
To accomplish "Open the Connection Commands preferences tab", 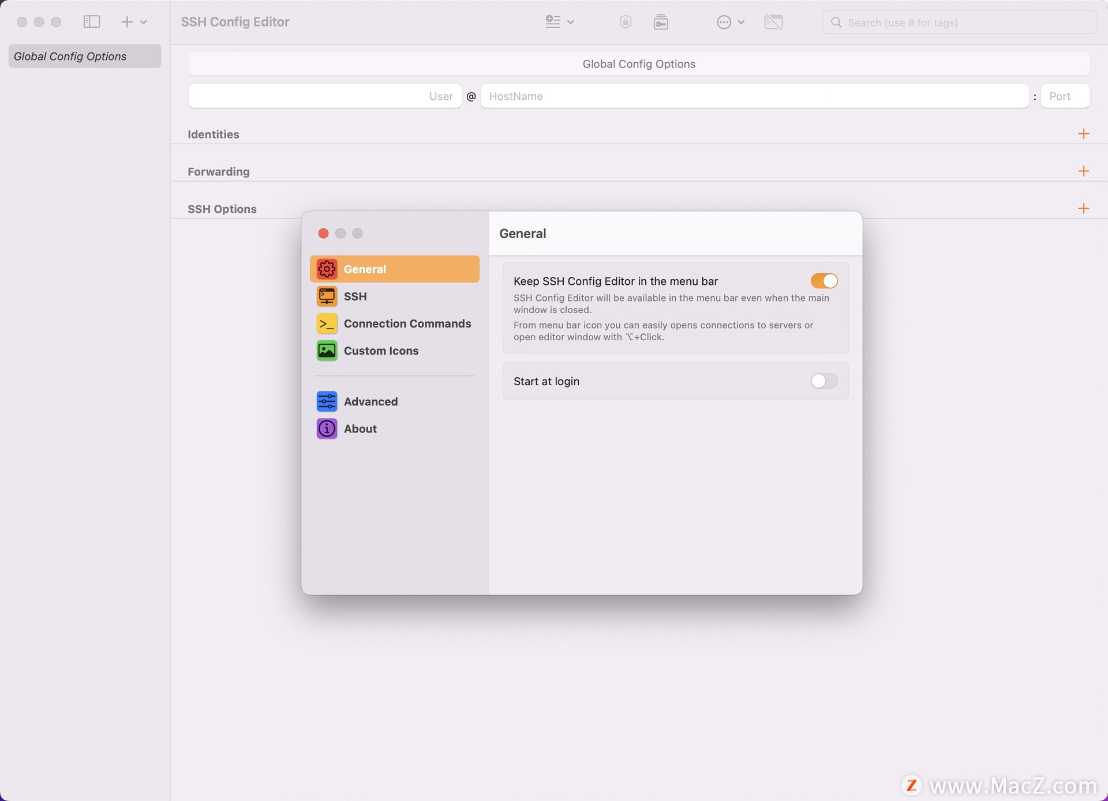I will pos(395,324).
